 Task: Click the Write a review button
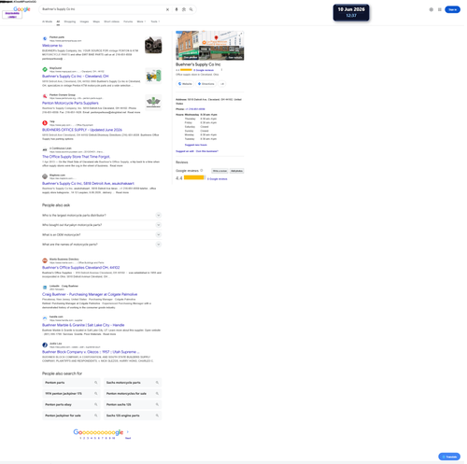[219, 171]
